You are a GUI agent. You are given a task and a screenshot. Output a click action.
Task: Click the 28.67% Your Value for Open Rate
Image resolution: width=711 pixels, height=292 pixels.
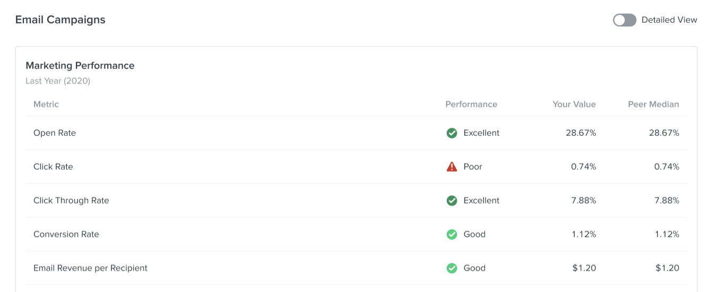tap(580, 133)
